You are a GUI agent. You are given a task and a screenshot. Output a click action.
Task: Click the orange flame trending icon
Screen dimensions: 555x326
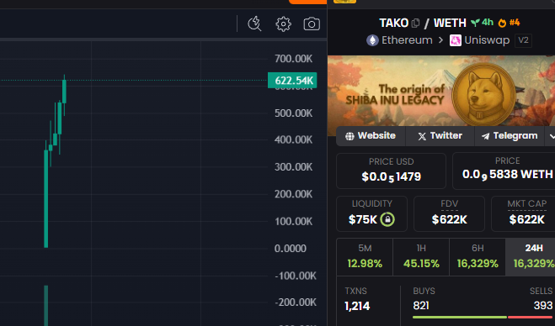(x=502, y=24)
